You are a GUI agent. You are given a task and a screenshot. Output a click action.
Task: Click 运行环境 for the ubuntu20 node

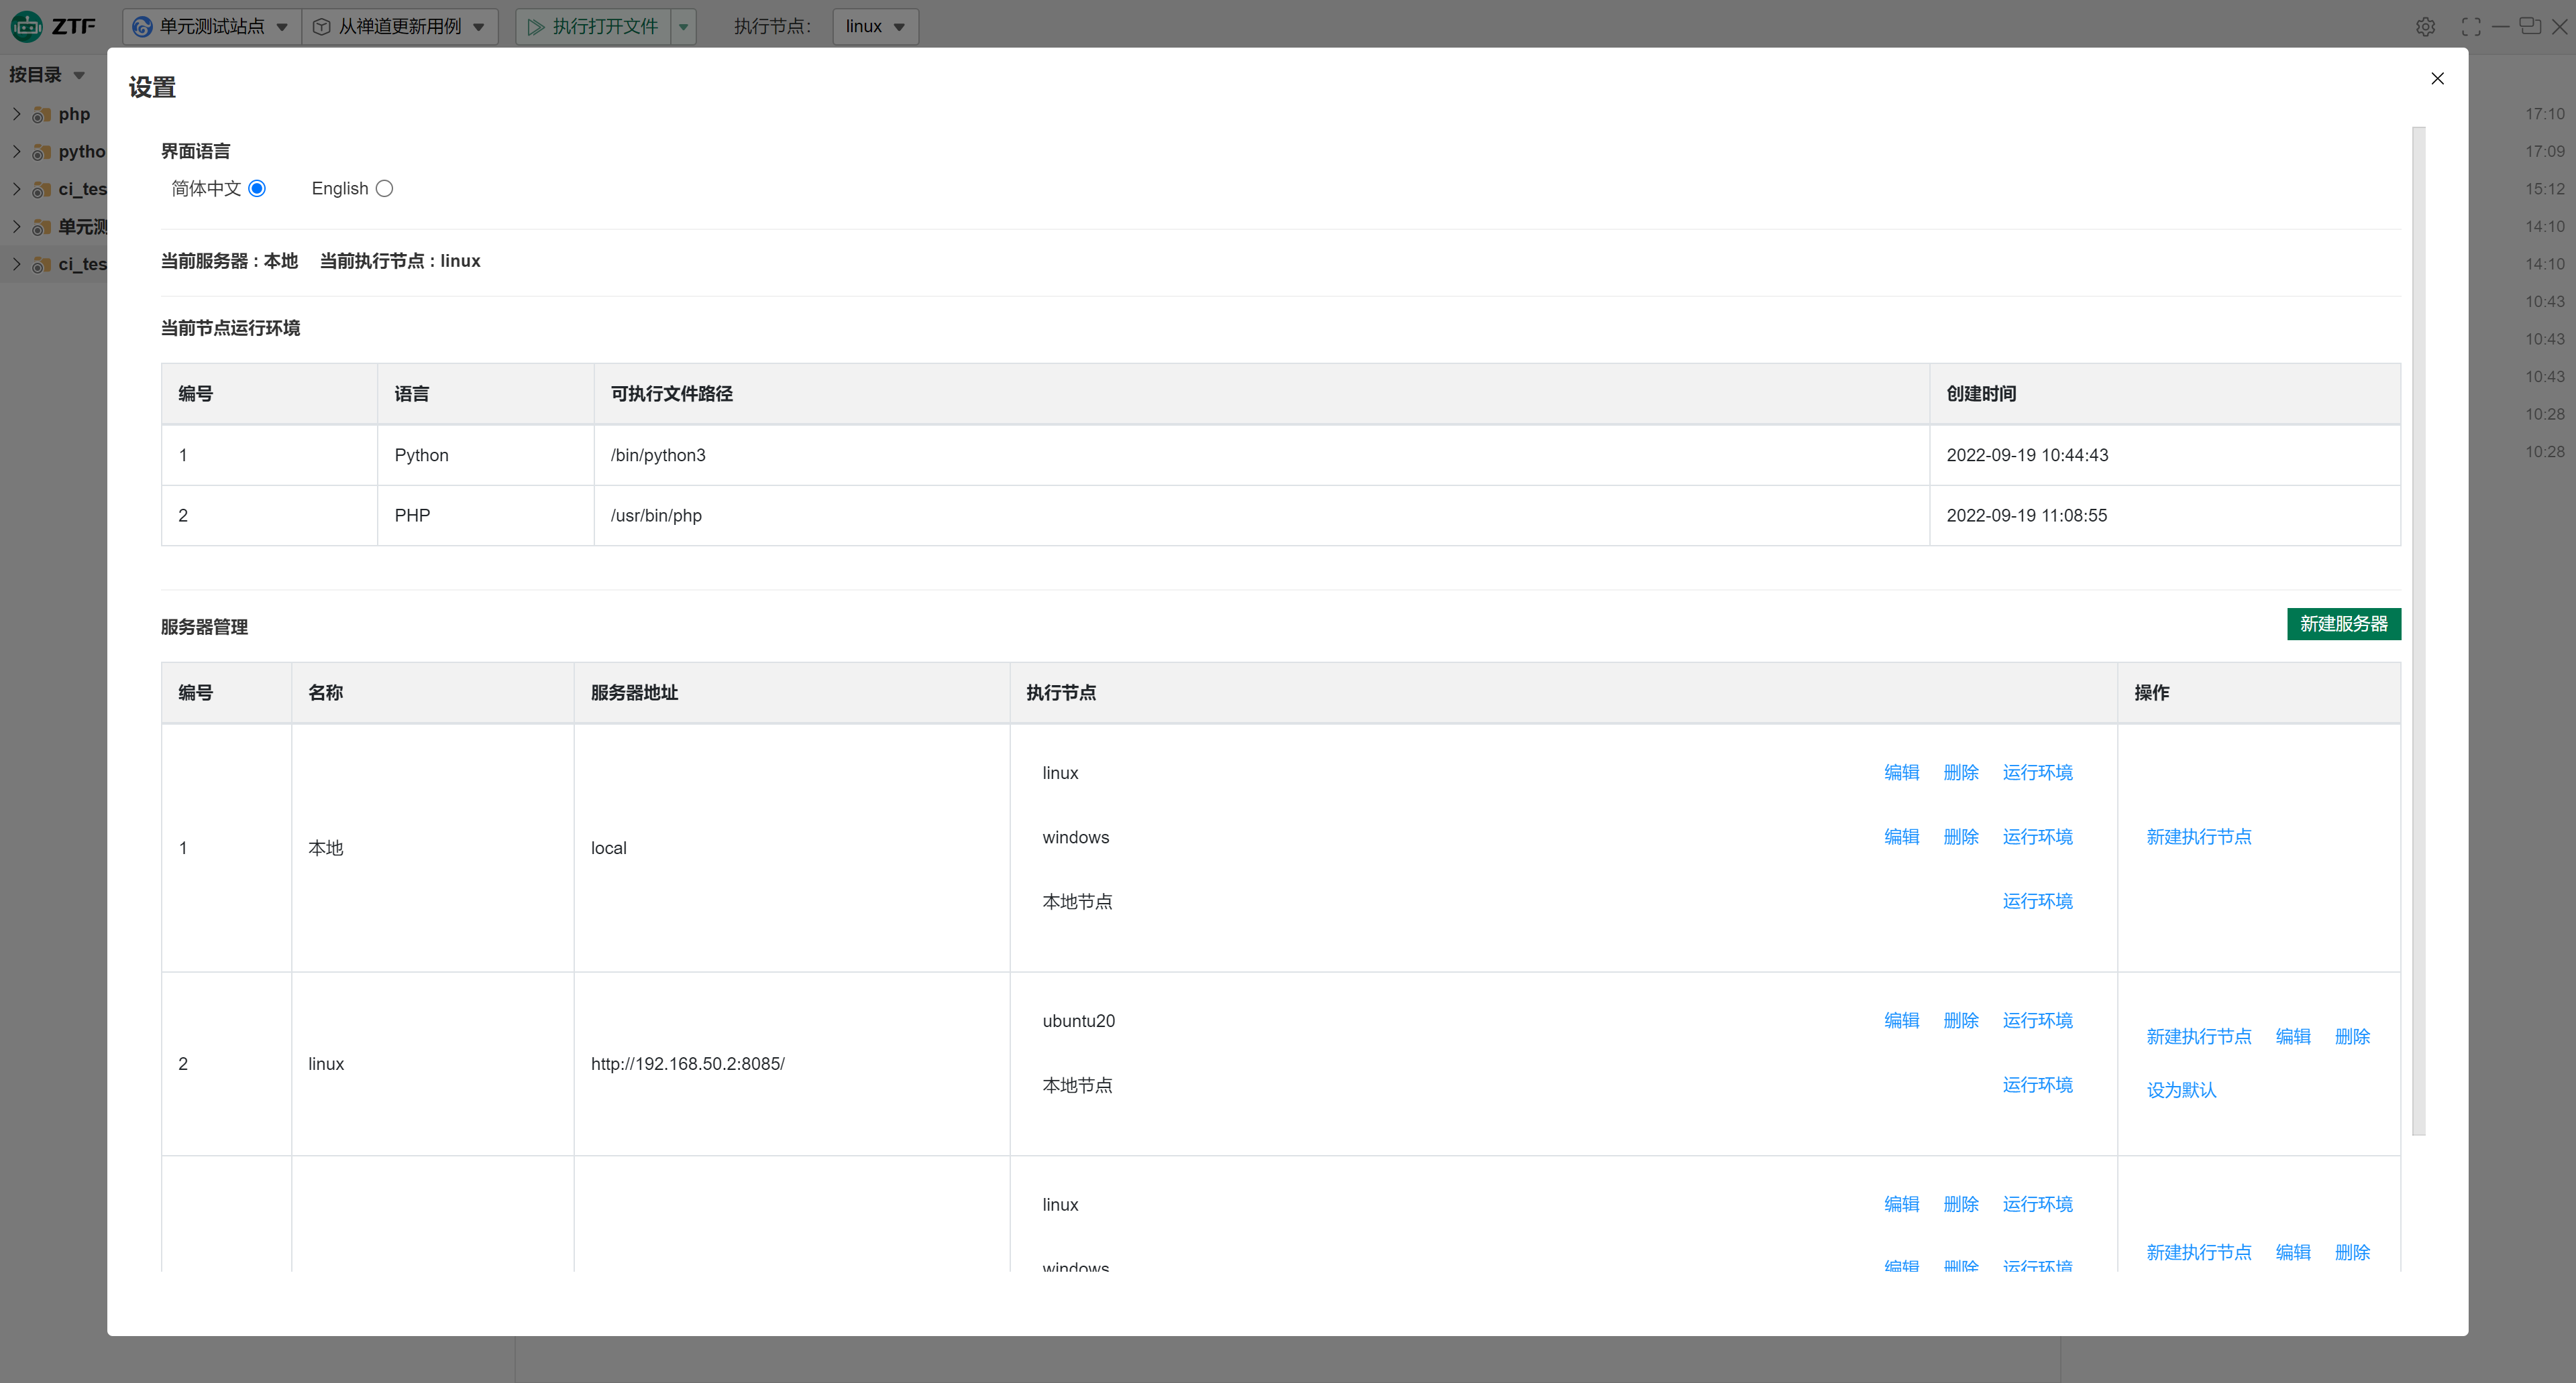click(2037, 1020)
